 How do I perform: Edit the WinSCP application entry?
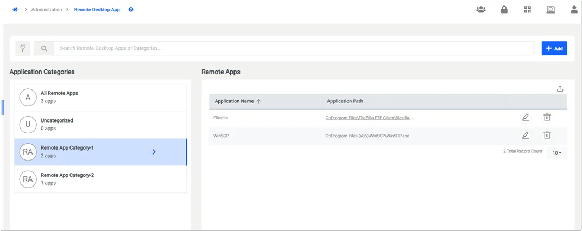tap(525, 136)
